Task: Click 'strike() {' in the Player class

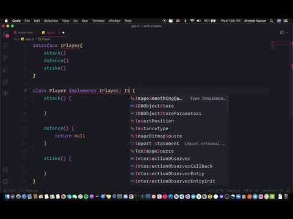Action: [x=57, y=158]
